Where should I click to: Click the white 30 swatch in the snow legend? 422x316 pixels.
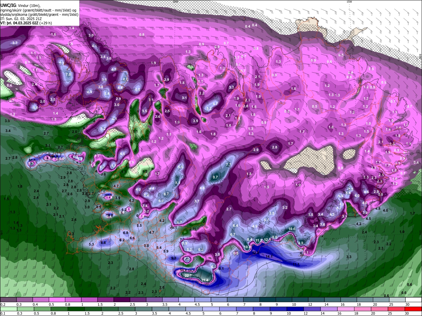tap(413, 300)
